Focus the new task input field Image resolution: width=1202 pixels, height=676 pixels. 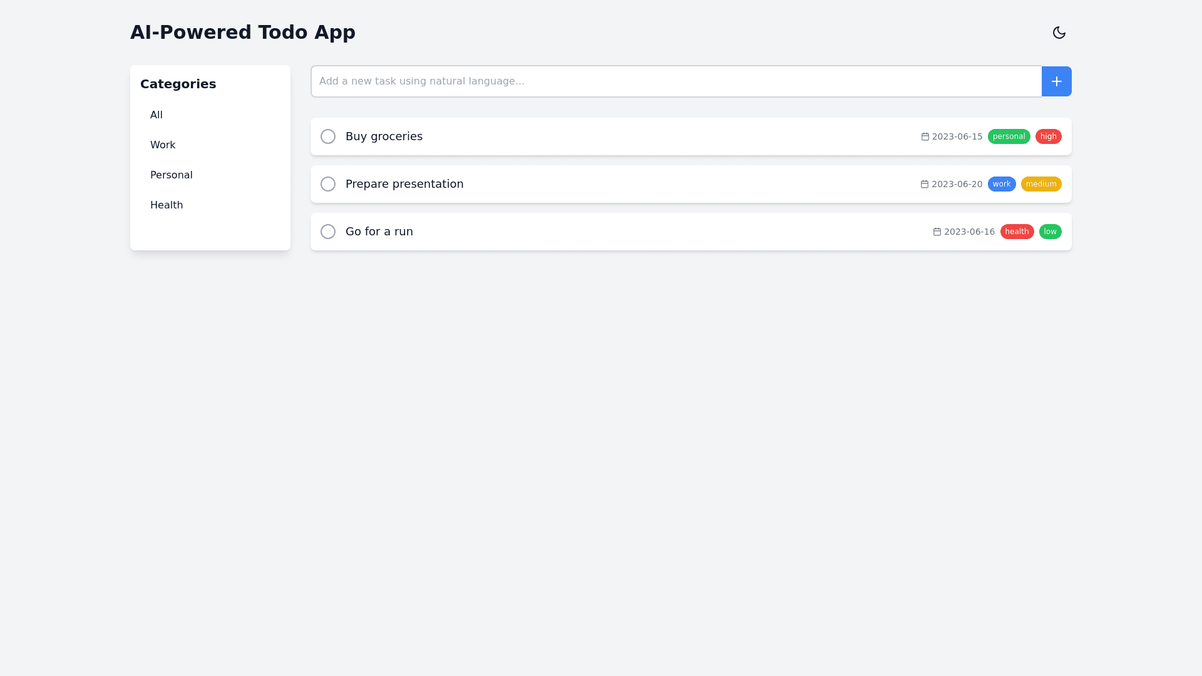676,81
